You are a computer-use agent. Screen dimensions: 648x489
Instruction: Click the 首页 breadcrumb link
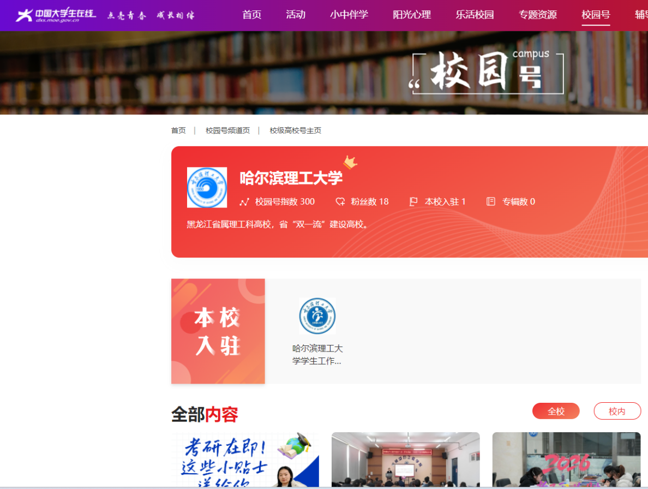(x=178, y=130)
